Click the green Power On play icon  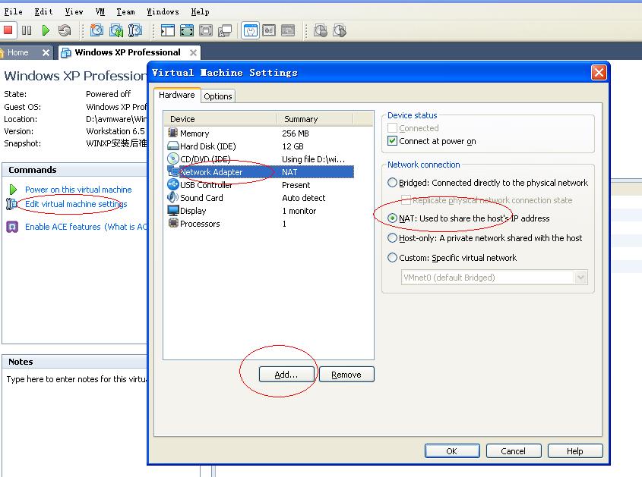click(46, 30)
